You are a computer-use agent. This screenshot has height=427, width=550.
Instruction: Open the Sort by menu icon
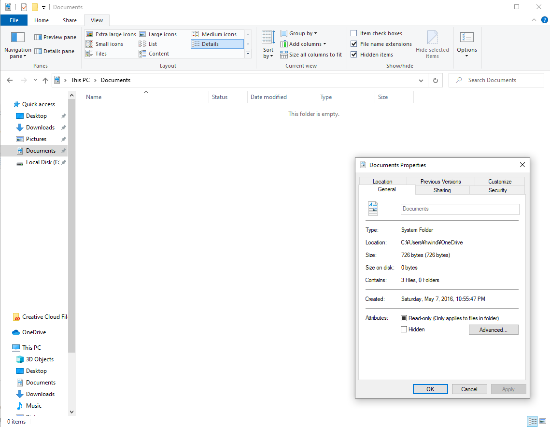coord(268,37)
